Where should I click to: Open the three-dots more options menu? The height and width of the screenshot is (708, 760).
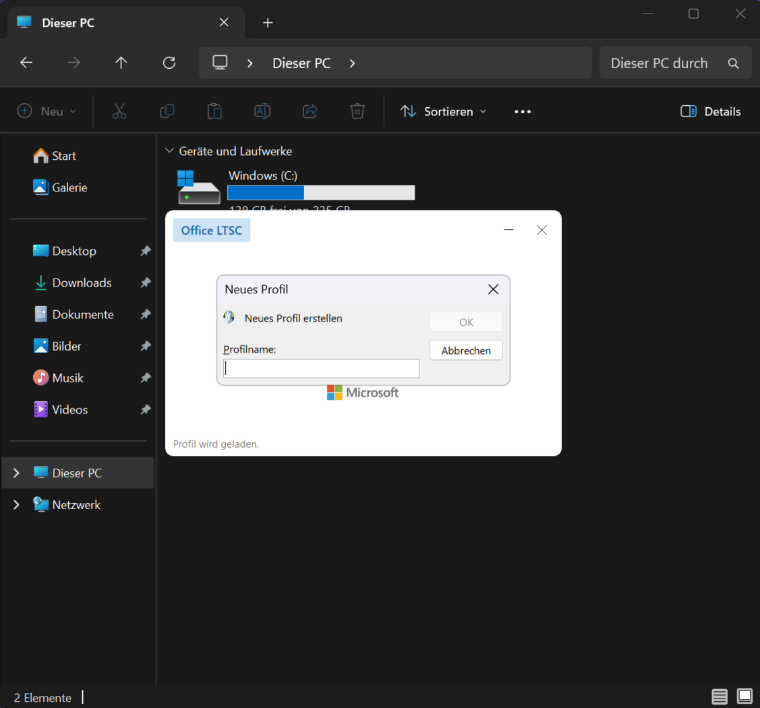pyautogui.click(x=523, y=111)
